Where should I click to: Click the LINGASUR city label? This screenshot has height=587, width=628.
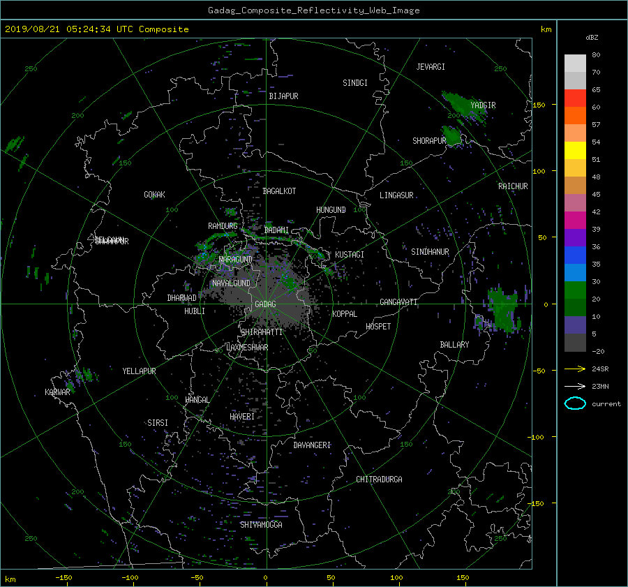coord(396,195)
